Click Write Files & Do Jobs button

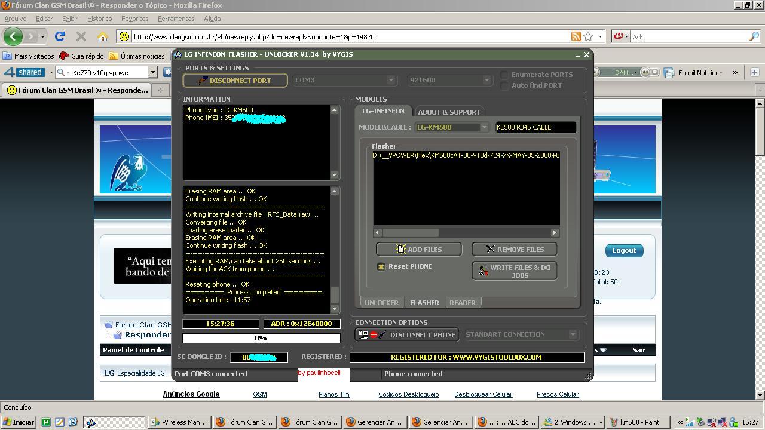[x=514, y=271]
